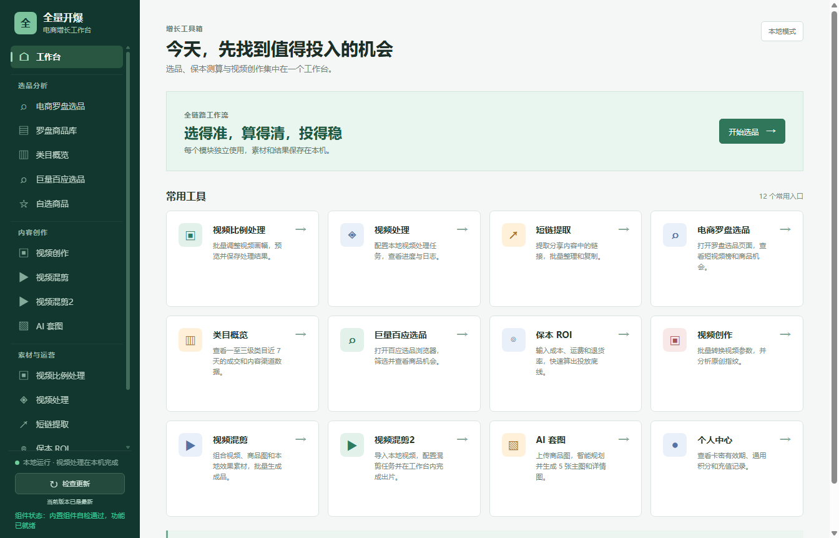The width and height of the screenshot is (839, 538).
Task: Click the list icon beside 罗盘商品库
Action: 24,131
